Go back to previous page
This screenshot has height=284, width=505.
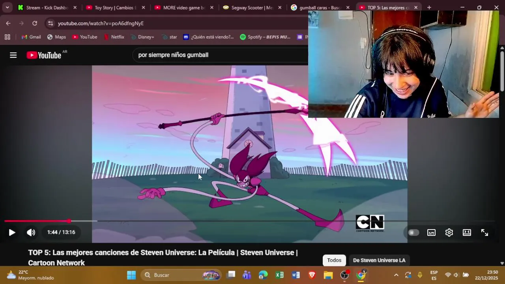click(x=8, y=23)
